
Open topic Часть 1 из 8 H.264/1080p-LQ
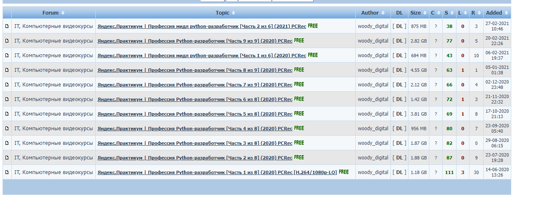(x=217, y=172)
